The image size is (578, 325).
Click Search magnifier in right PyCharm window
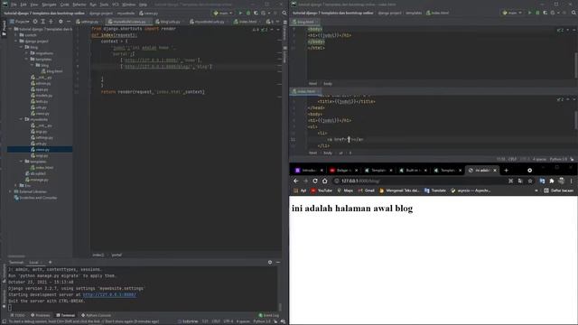(573, 13)
